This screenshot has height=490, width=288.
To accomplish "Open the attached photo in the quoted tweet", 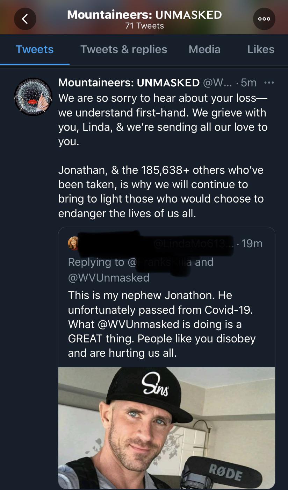I will tap(166, 427).
